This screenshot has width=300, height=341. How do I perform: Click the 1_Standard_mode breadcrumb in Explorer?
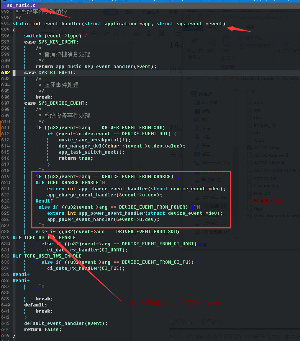pos(255,78)
